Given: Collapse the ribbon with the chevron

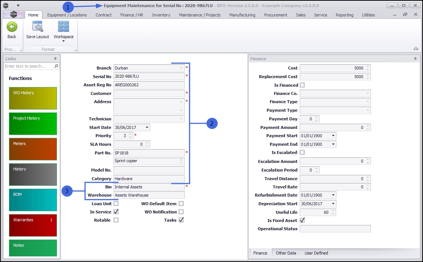Looking at the screenshot, I should 416,49.
